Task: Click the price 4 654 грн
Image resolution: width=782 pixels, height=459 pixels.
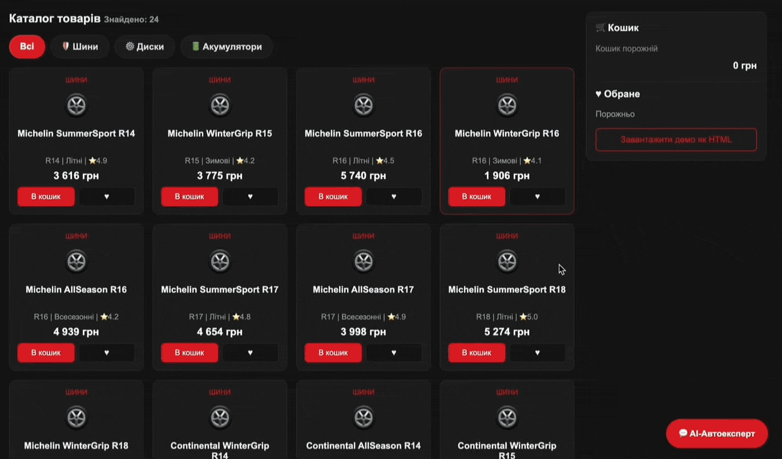Action: 220,332
